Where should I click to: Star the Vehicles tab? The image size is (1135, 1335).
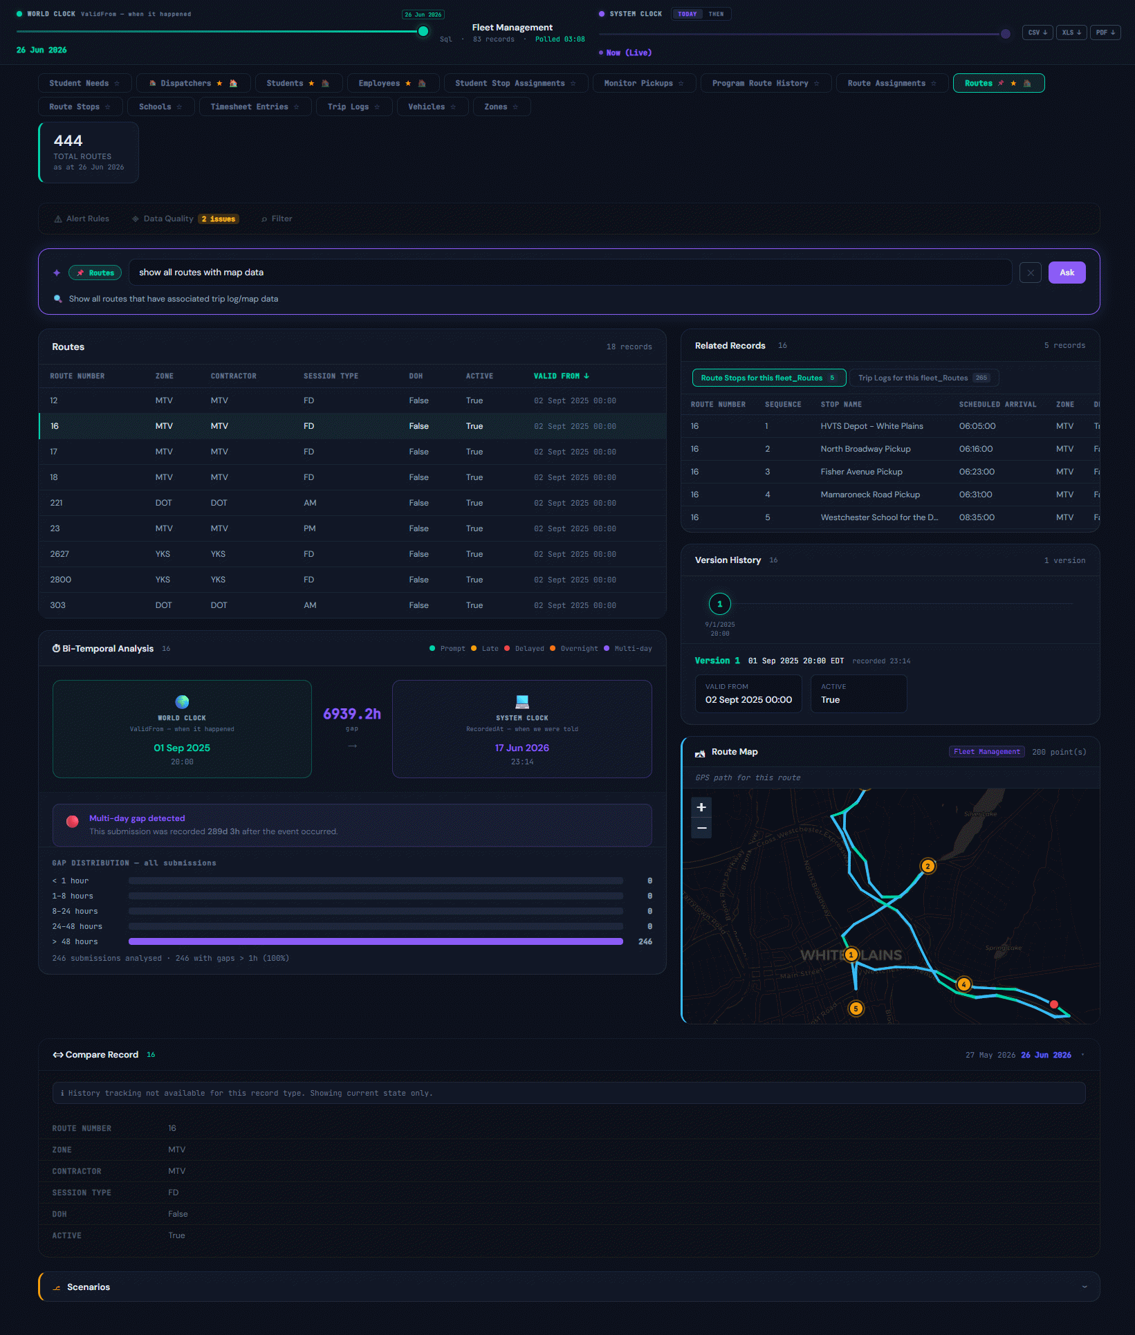click(x=453, y=107)
